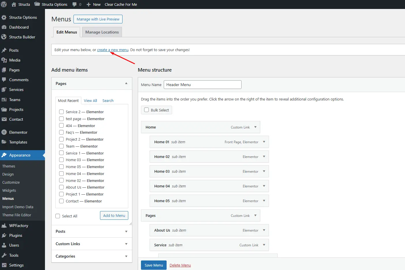Check the Service 2 — Elementor page
The width and height of the screenshot is (405, 270).
[61, 112]
